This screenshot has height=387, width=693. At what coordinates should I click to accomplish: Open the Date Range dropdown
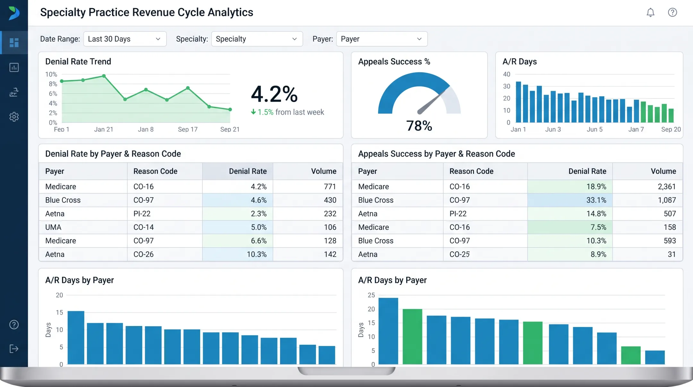[x=125, y=39]
